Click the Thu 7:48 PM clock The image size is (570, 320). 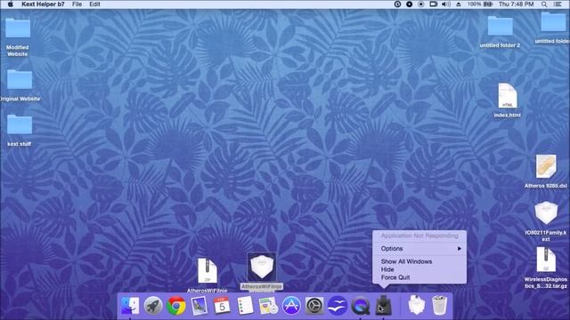click(516, 4)
